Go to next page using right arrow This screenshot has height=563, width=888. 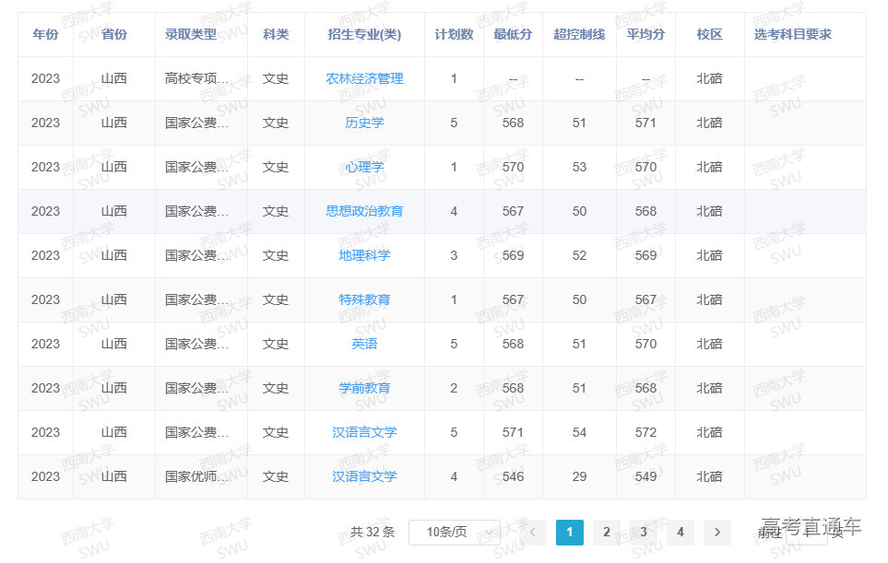tap(716, 532)
